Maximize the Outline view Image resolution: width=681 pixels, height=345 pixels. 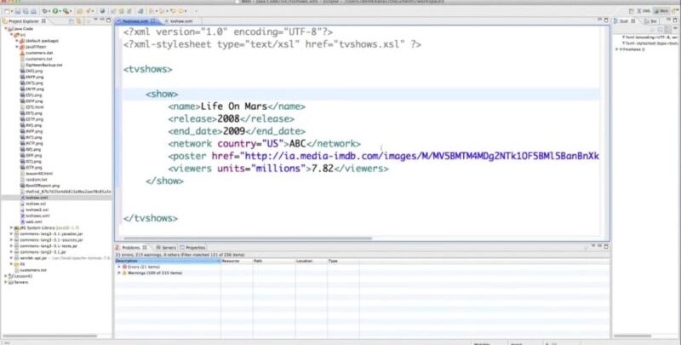[x=677, y=20]
